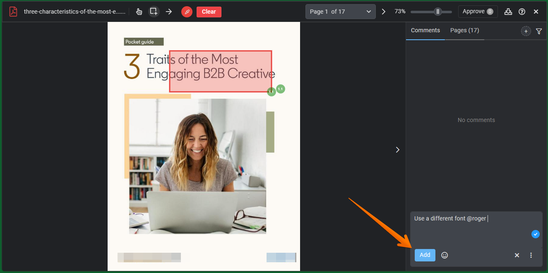This screenshot has height=273, width=548.
Task: Open comment more options menu
Action: [x=531, y=255]
